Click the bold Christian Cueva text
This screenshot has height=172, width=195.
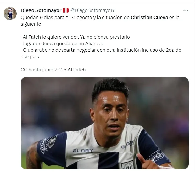point(149,18)
